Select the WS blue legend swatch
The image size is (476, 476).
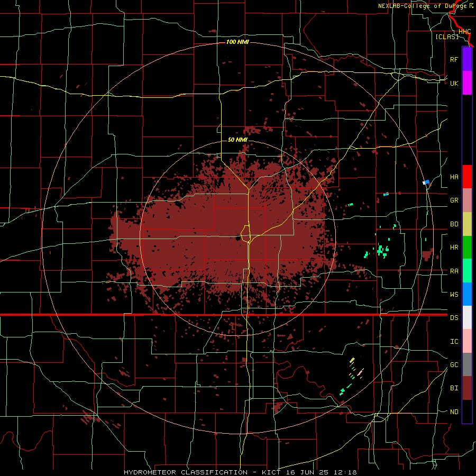tap(467, 294)
